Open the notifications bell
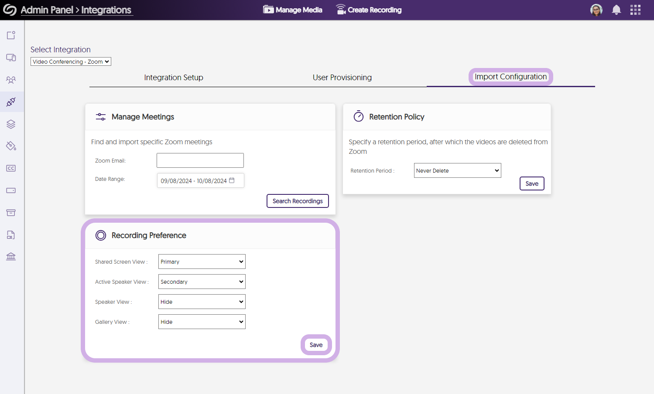This screenshot has height=394, width=654. pos(616,10)
